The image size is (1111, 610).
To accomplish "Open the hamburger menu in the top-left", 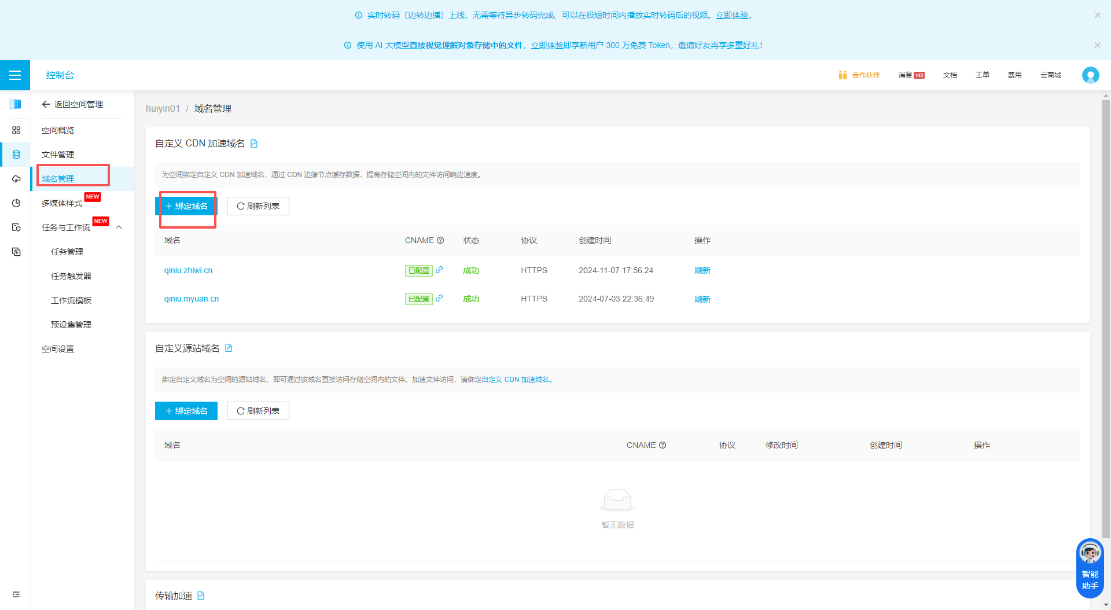I will coord(15,75).
